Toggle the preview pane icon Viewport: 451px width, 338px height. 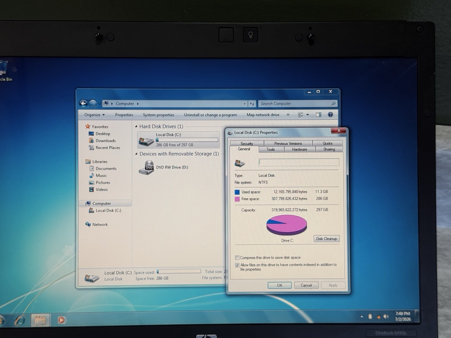319,115
